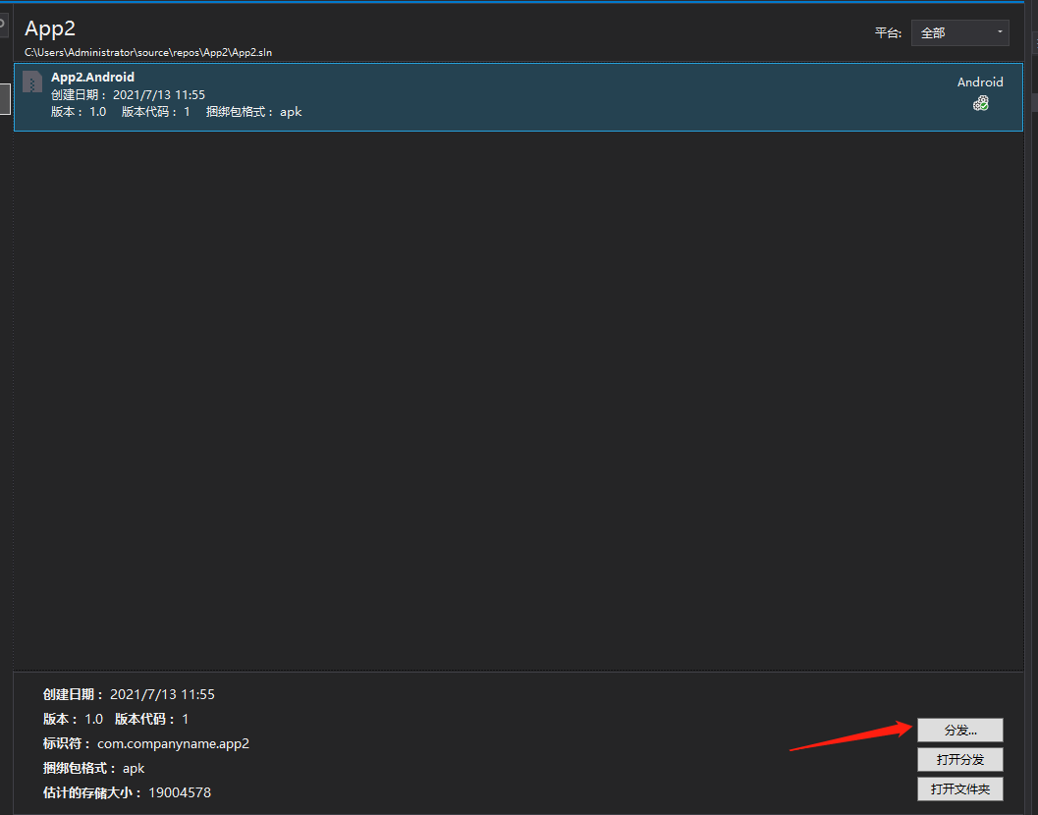Click 创建日期 2021/7/13 11:55 in the details panel
Image resolution: width=1038 pixels, height=815 pixels.
(x=129, y=694)
